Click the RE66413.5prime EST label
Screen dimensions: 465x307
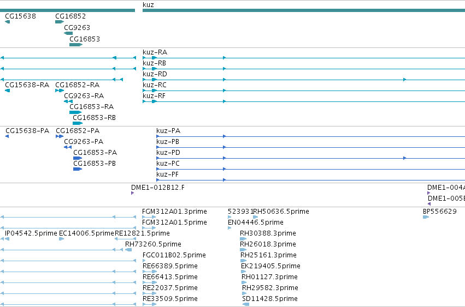170,277
